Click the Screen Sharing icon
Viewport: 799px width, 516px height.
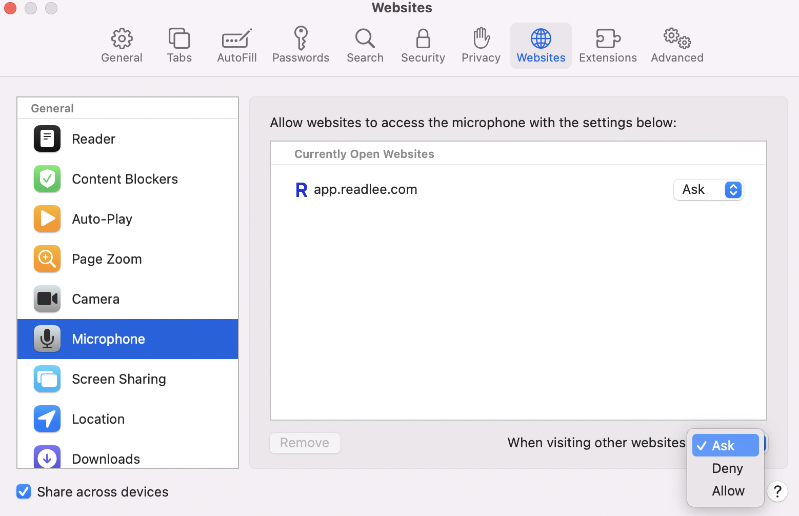pyautogui.click(x=47, y=379)
